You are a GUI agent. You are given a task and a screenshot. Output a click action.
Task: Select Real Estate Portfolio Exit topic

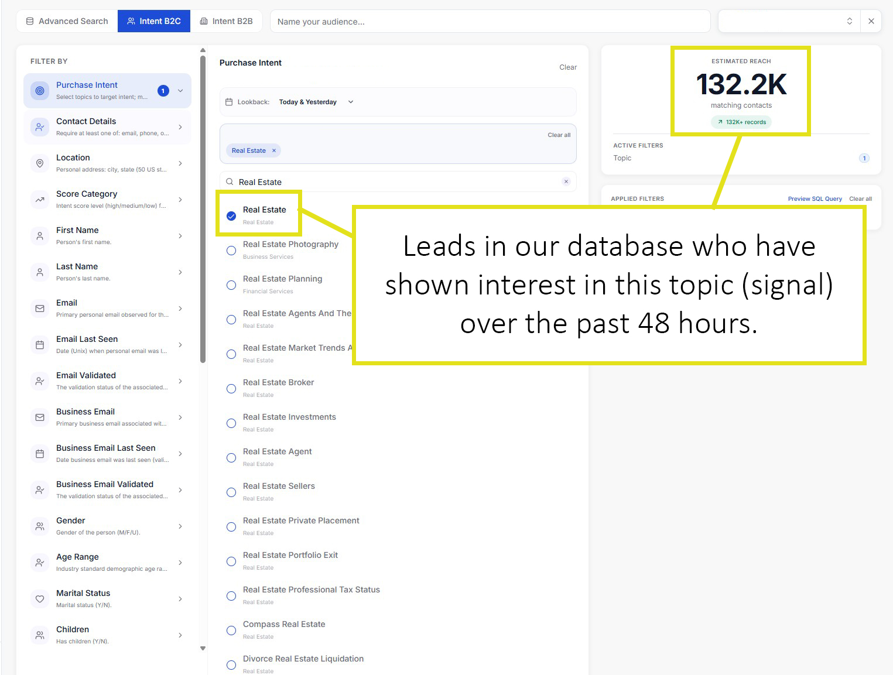click(231, 561)
